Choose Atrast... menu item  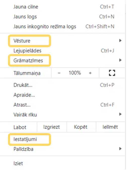pyautogui.click(x=62, y=105)
